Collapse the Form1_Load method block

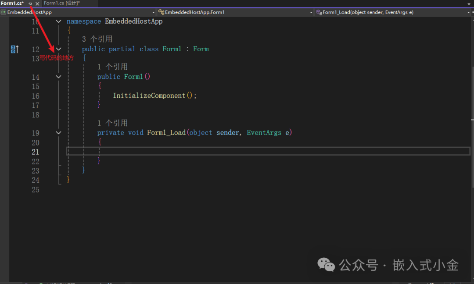(59, 133)
